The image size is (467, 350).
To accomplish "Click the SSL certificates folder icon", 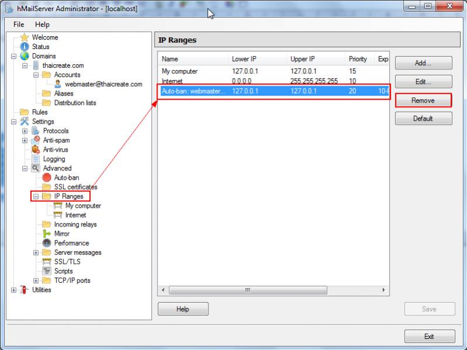I will tap(47, 187).
